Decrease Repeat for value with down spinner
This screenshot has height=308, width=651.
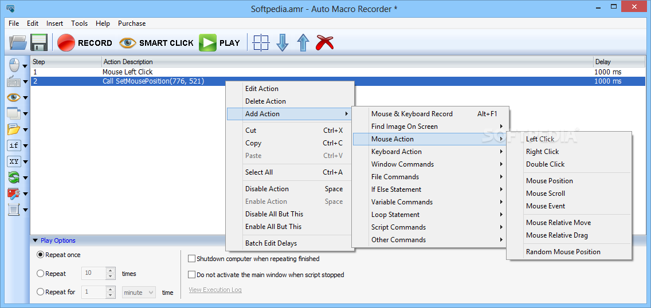(111, 295)
